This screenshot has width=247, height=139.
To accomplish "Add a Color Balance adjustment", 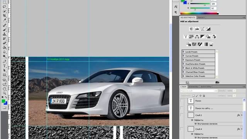I will 197,37.
